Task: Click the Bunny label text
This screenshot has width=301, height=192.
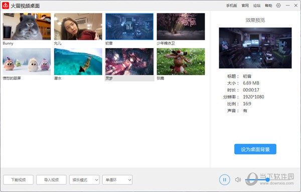Action: click(x=8, y=43)
